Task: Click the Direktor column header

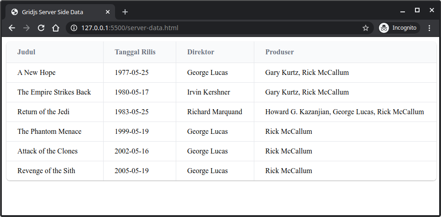Action: [x=200, y=52]
